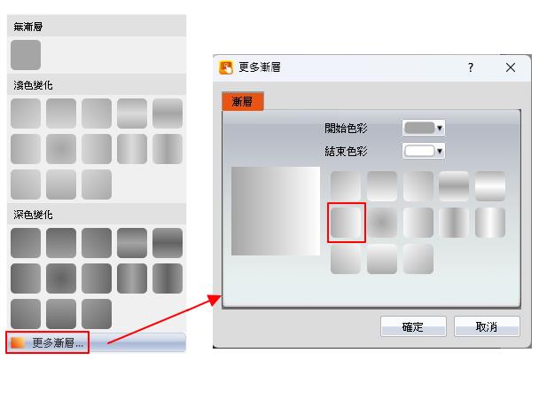The image size is (539, 408).
Task: Select the first dark gradient swatch under 深色變化
Action: click(26, 242)
